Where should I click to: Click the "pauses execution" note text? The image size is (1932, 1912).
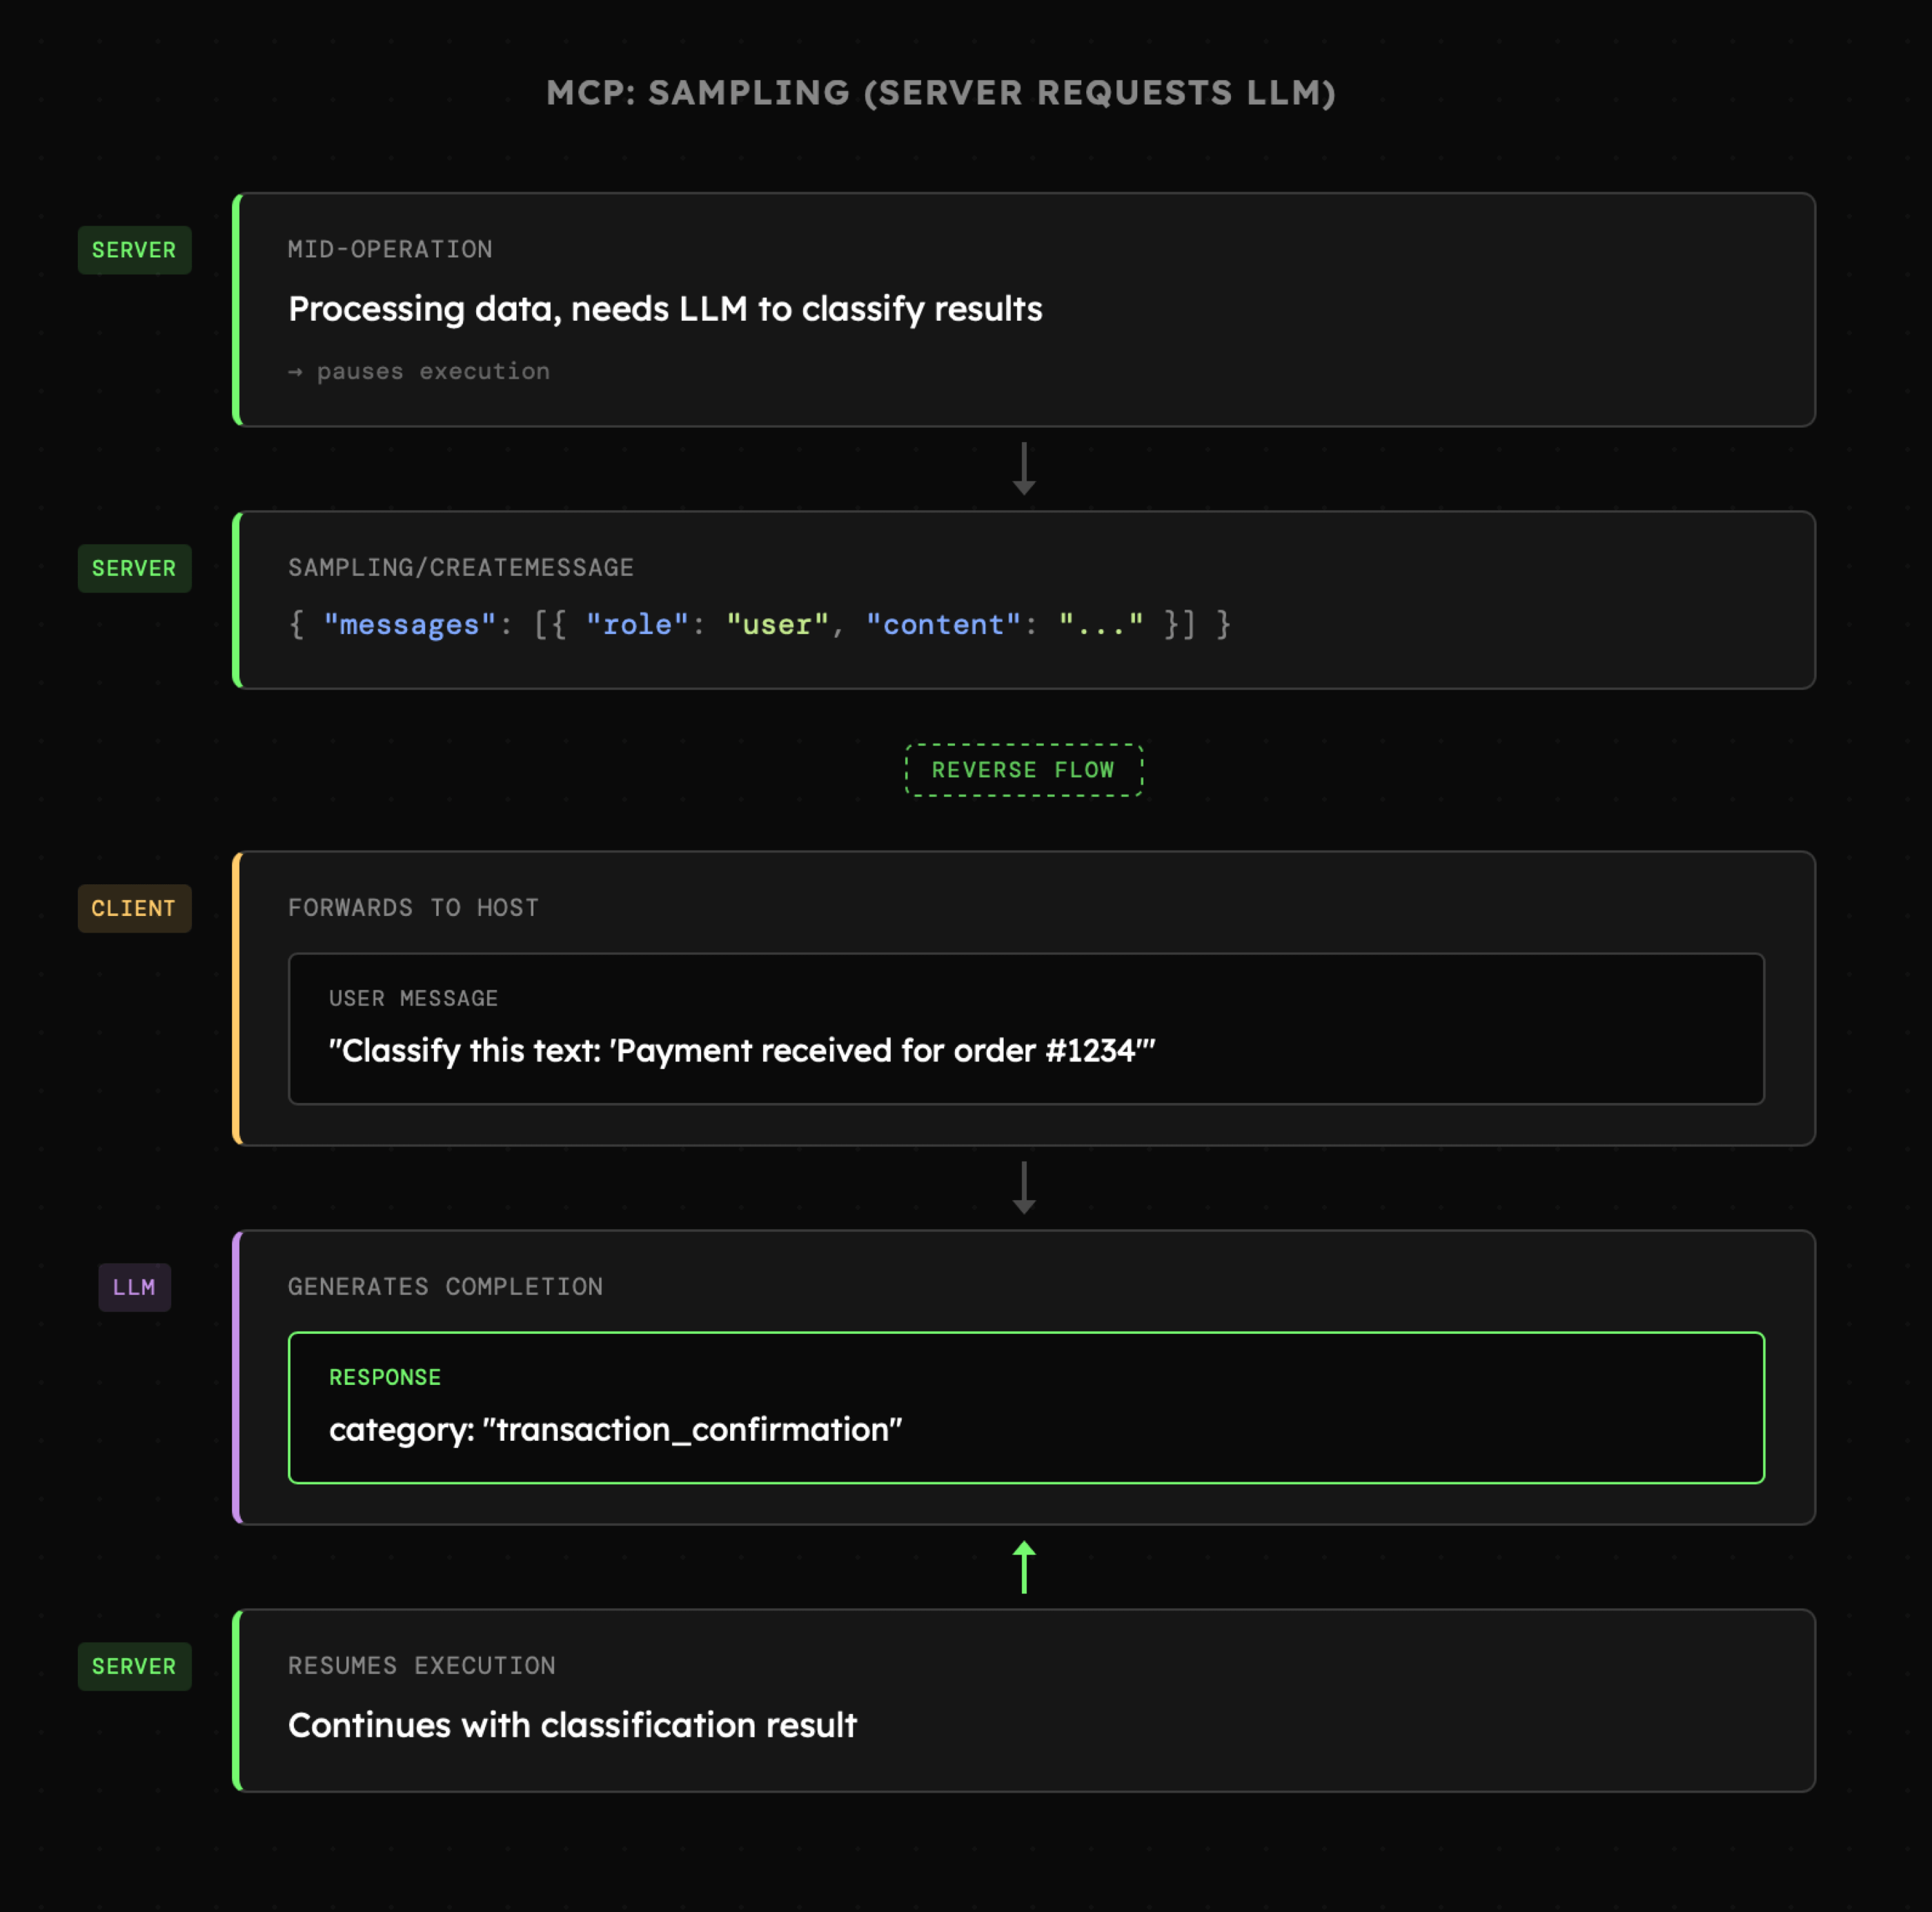point(432,371)
